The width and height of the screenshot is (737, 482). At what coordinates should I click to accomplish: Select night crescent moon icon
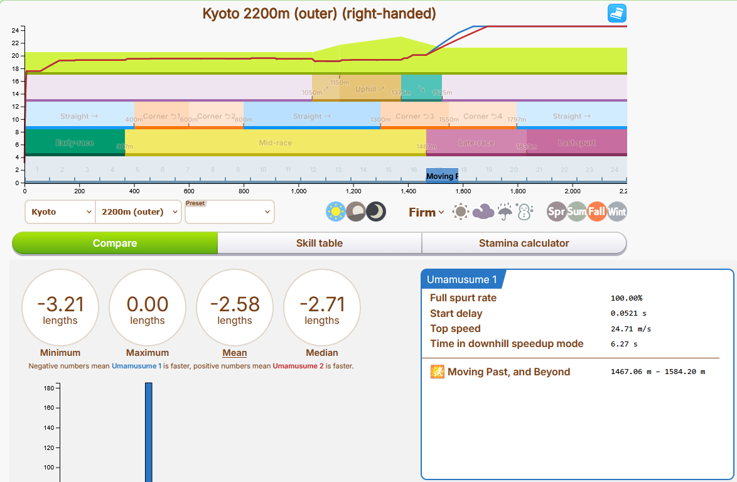(x=376, y=212)
